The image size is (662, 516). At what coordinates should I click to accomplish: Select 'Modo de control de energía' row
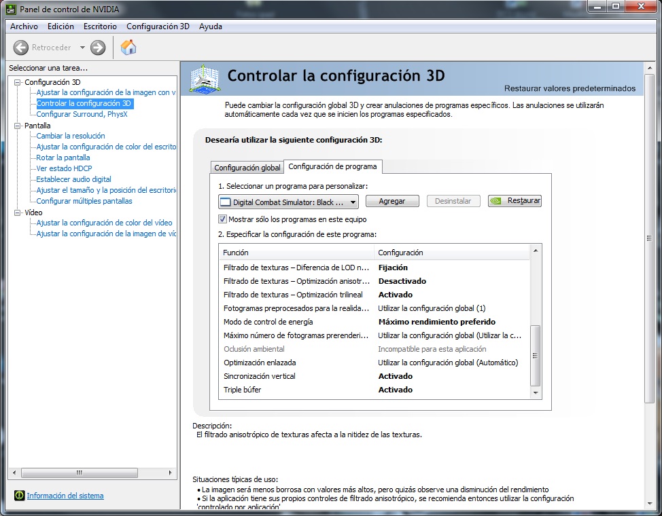pyautogui.click(x=374, y=322)
